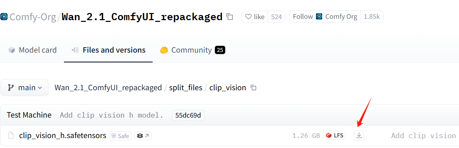
Task: Select the Files and versions tab
Action: (108, 50)
